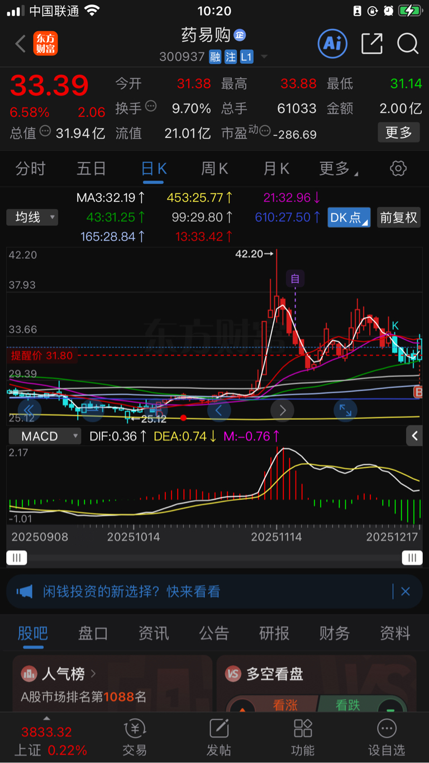
Task: Tap the red dot event marker
Action: tap(184, 418)
